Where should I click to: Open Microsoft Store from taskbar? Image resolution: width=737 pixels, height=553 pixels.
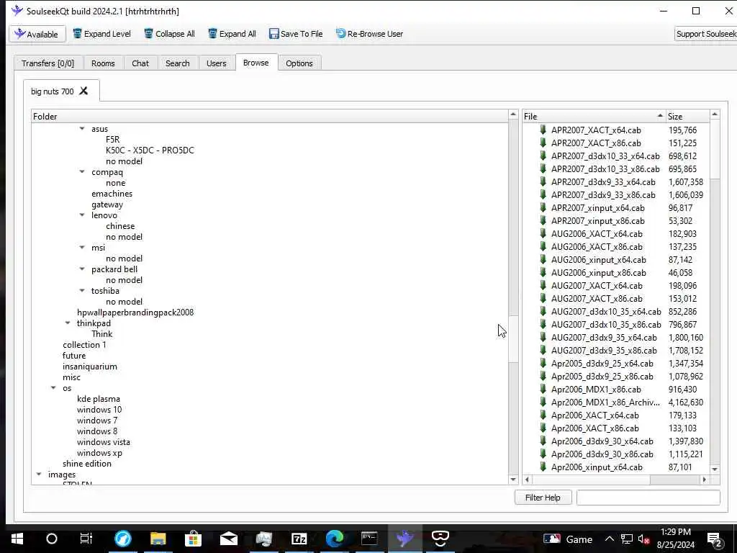(x=193, y=539)
